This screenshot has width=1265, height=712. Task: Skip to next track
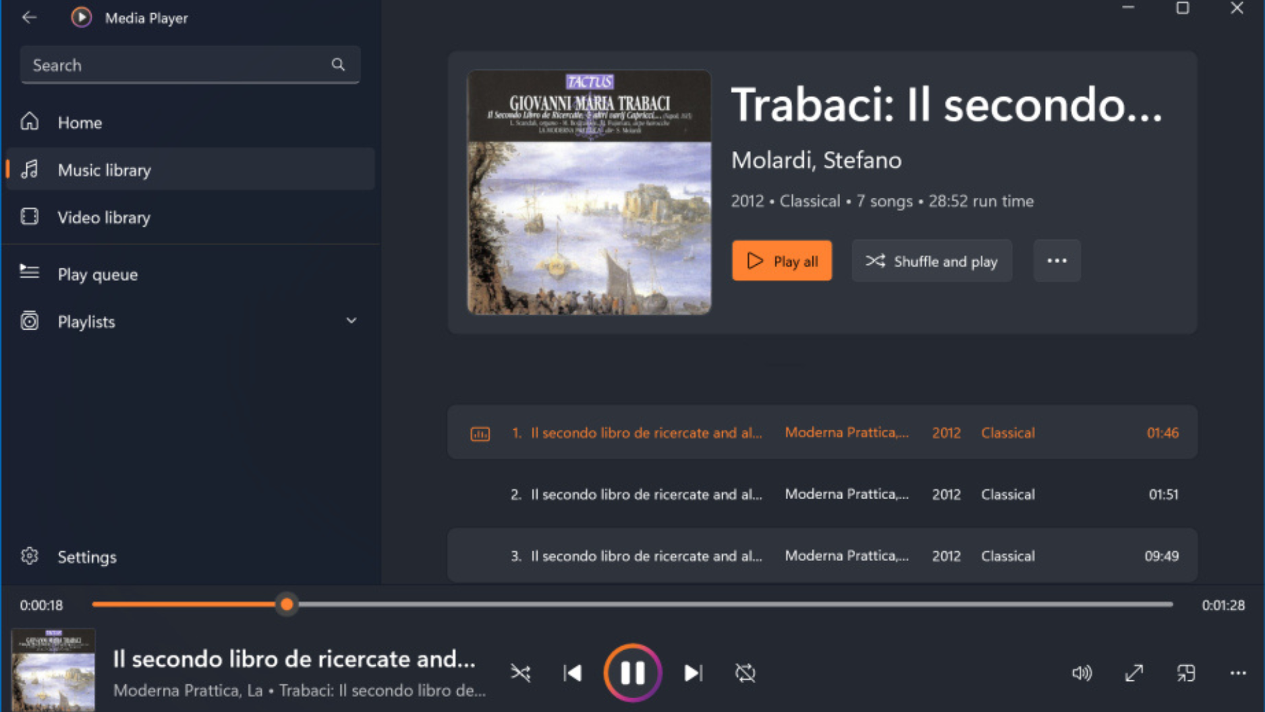tap(693, 673)
